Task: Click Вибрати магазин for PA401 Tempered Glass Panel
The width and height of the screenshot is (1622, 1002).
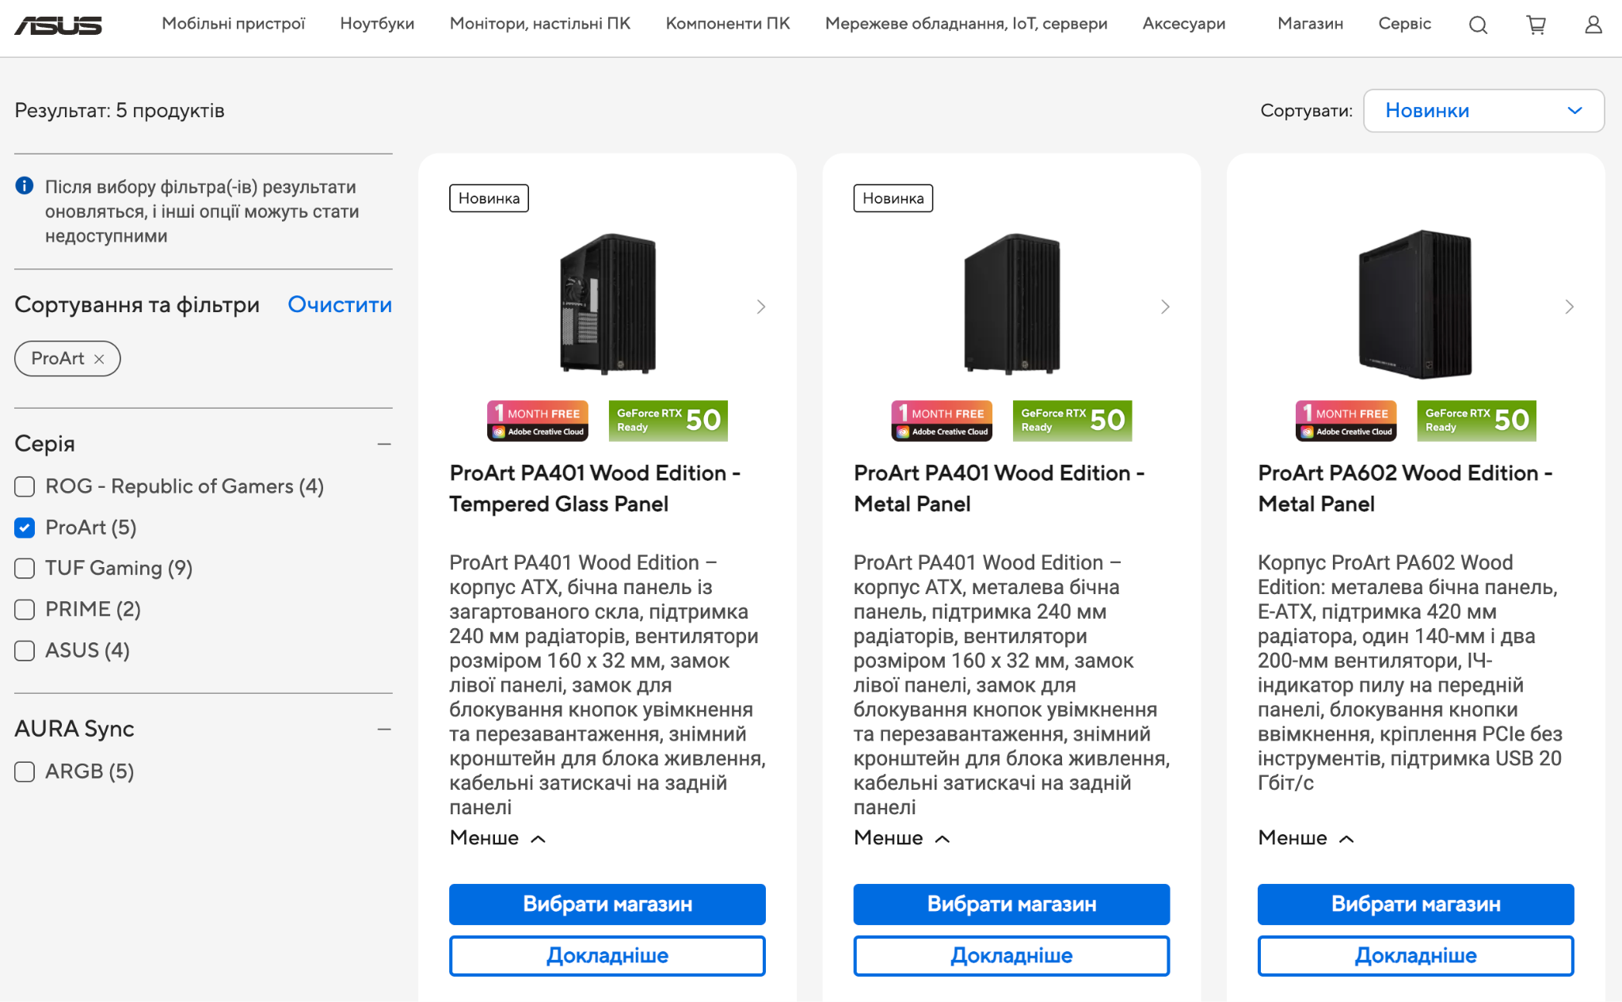Action: 607,905
